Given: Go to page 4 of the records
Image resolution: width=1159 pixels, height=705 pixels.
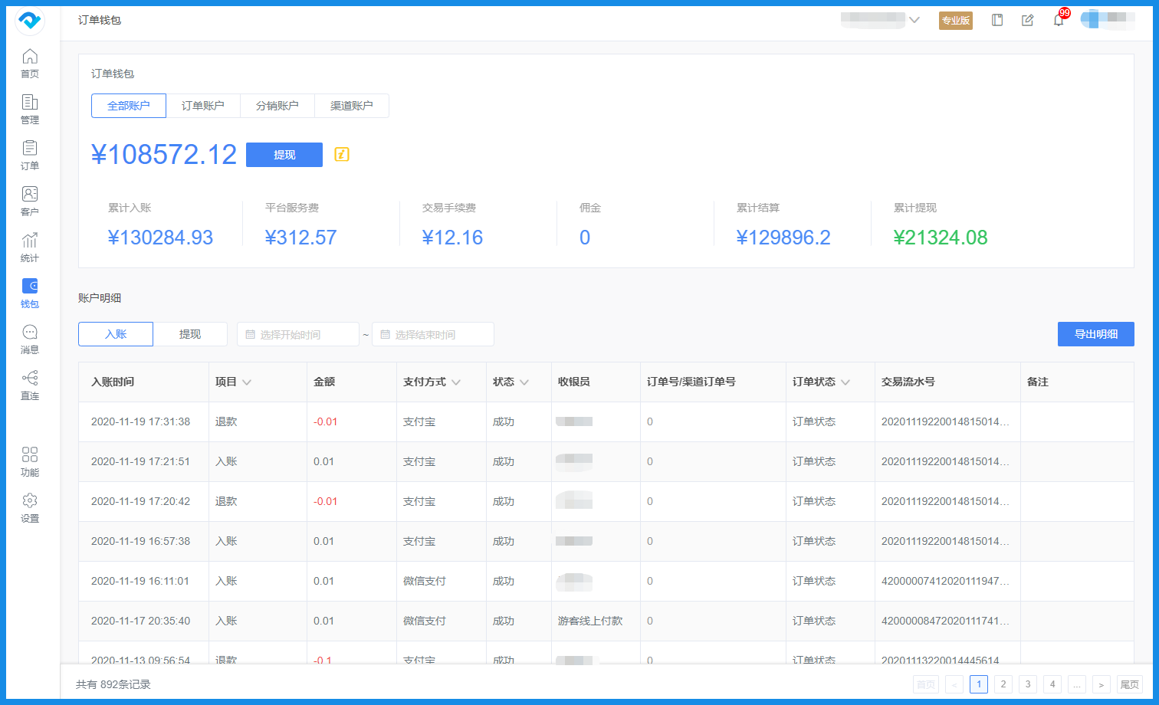Looking at the screenshot, I should coord(1052,684).
